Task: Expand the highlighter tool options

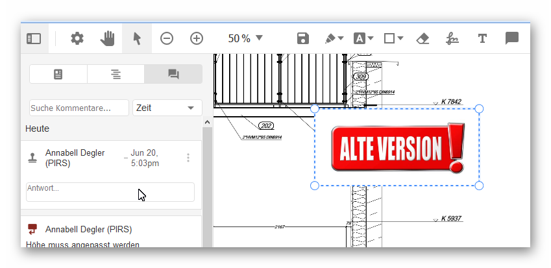Action: pos(334,39)
